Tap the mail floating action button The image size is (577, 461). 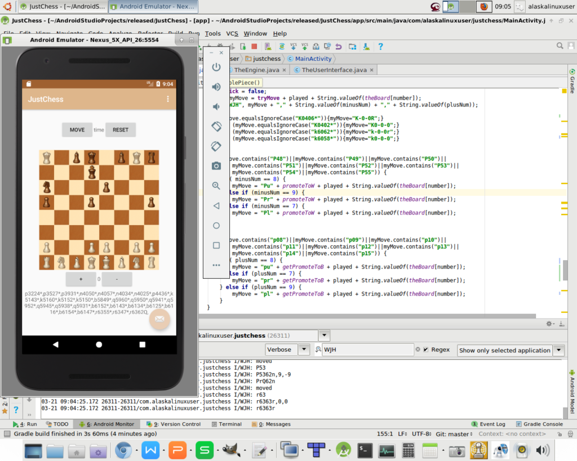[159, 319]
